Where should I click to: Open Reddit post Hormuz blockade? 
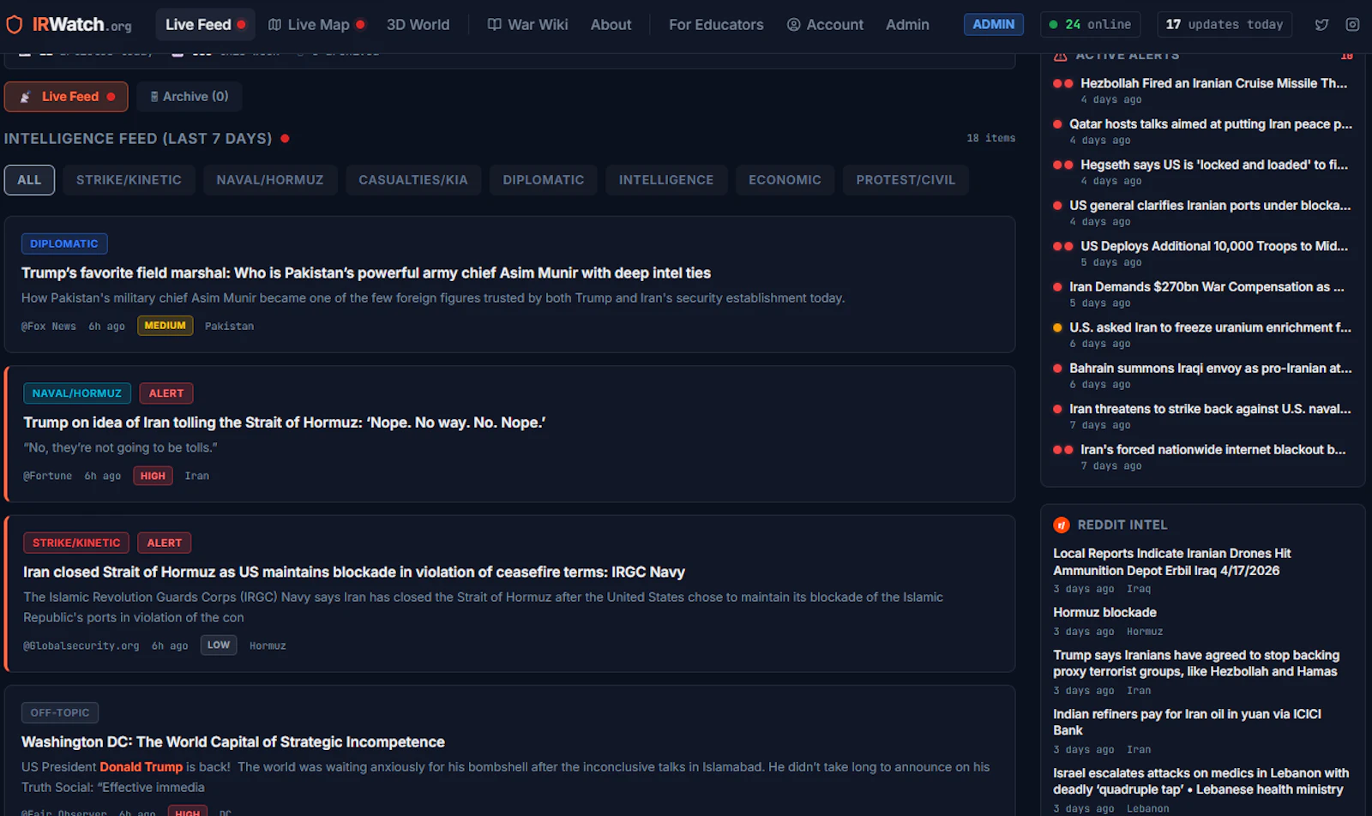point(1104,613)
